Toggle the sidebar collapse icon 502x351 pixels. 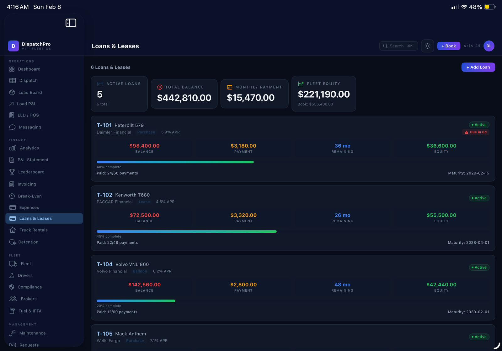click(71, 23)
